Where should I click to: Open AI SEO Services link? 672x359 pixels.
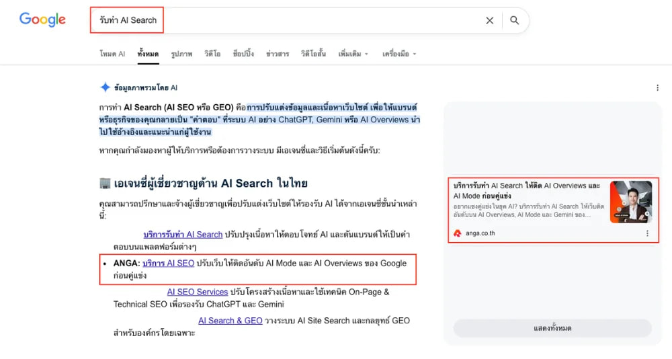pyautogui.click(x=198, y=292)
